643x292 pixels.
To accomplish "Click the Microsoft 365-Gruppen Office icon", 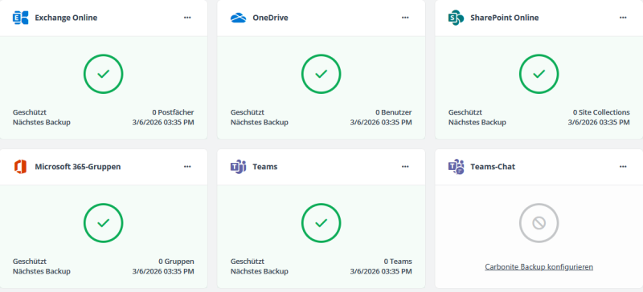I will pyautogui.click(x=21, y=167).
